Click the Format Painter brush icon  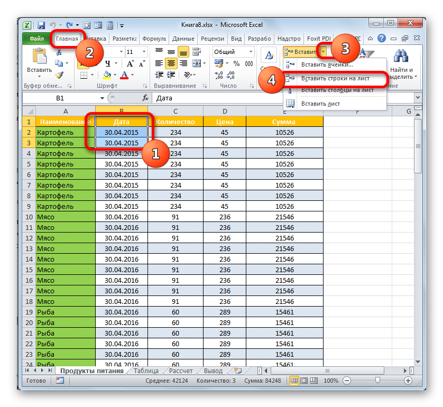pyautogui.click(x=59, y=75)
